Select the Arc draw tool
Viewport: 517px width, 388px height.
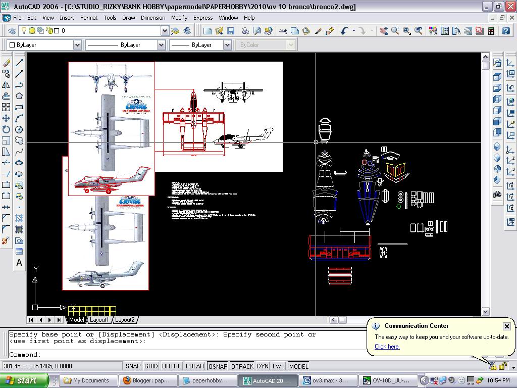click(19, 118)
